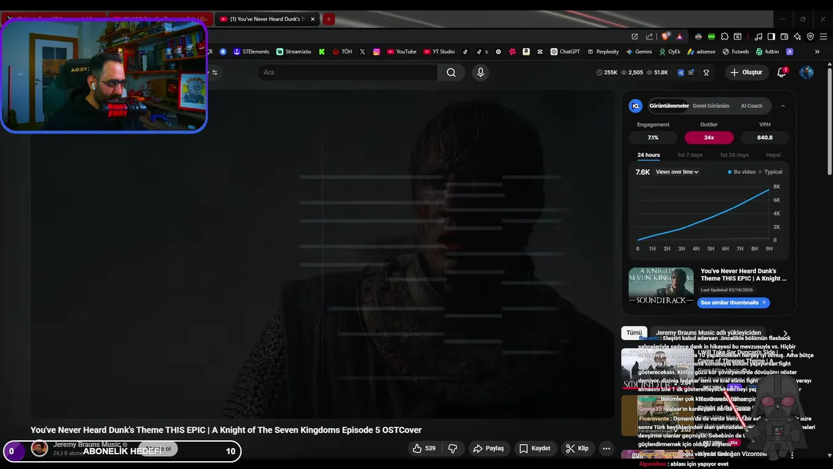Open the OyEk bookmark

click(x=670, y=51)
